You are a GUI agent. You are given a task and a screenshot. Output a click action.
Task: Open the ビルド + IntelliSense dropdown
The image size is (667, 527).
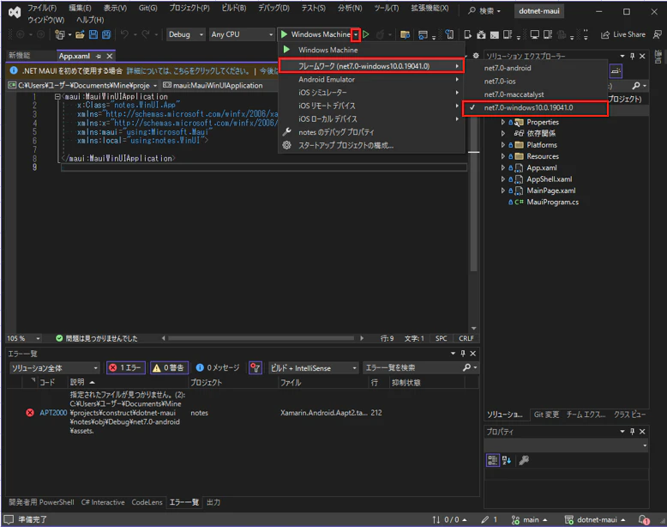coord(314,368)
